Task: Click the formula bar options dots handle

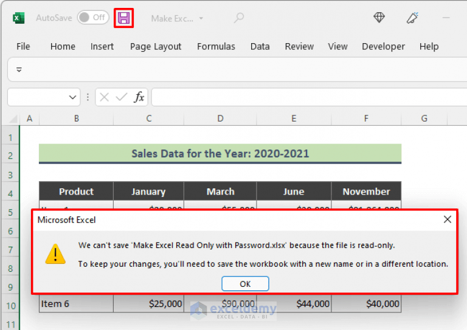Action: click(x=88, y=97)
